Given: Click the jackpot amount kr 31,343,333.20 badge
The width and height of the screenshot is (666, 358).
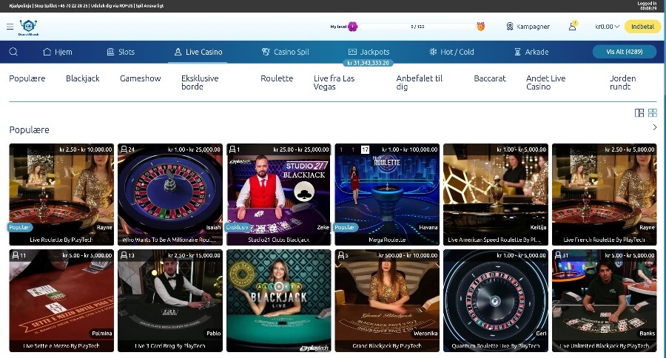Looking at the screenshot, I should coord(368,63).
